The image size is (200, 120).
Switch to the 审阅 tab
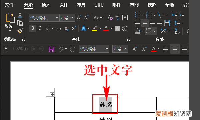pyautogui.click(x=134, y=5)
